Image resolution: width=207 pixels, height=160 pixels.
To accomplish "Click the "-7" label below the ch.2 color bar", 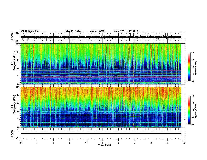I will [x=193, y=124].
